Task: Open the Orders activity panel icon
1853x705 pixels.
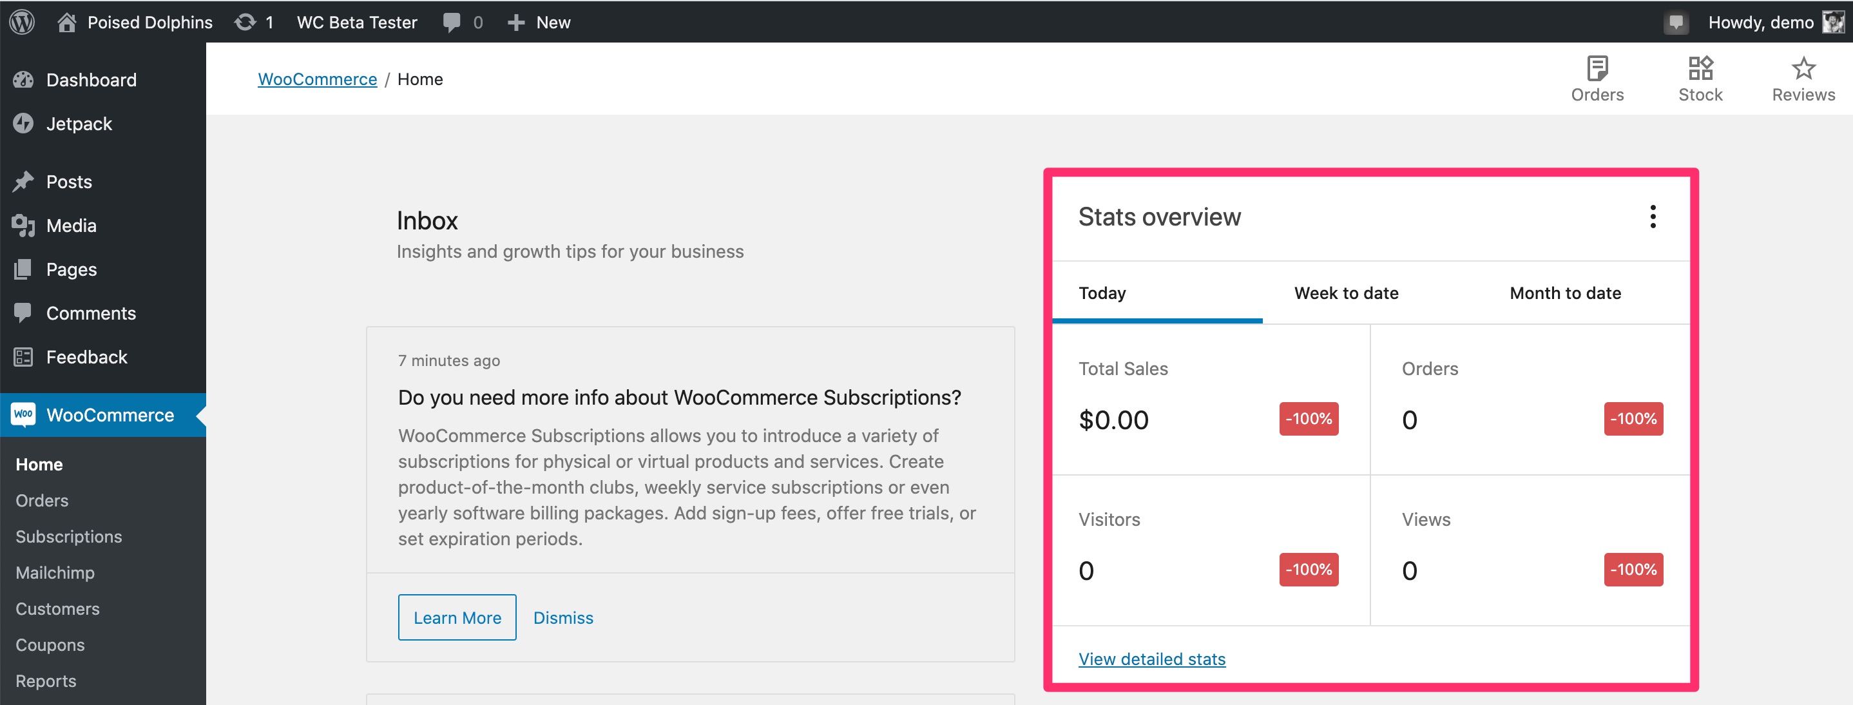Action: point(1597,68)
